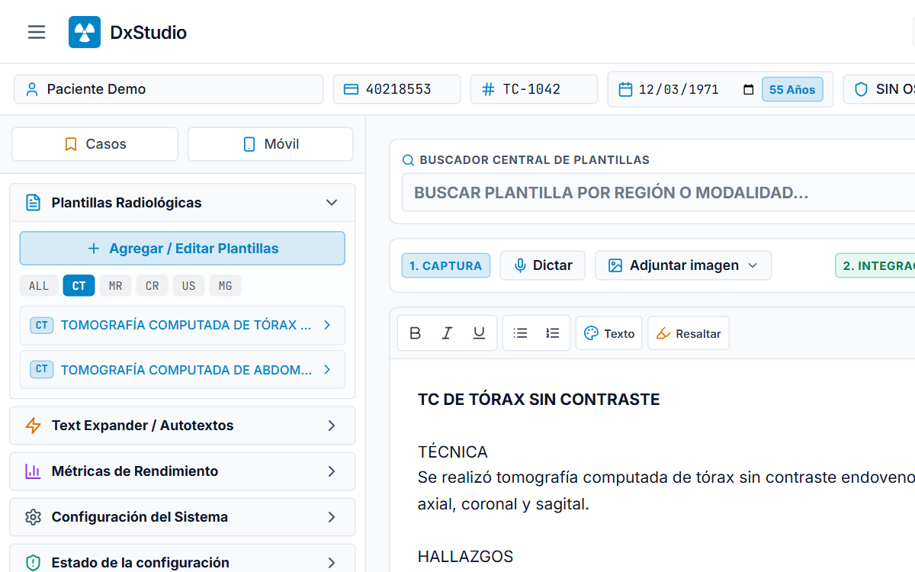The image size is (915, 572).
Task: Open the Adjuntar imagen dropdown
Action: [x=683, y=265]
